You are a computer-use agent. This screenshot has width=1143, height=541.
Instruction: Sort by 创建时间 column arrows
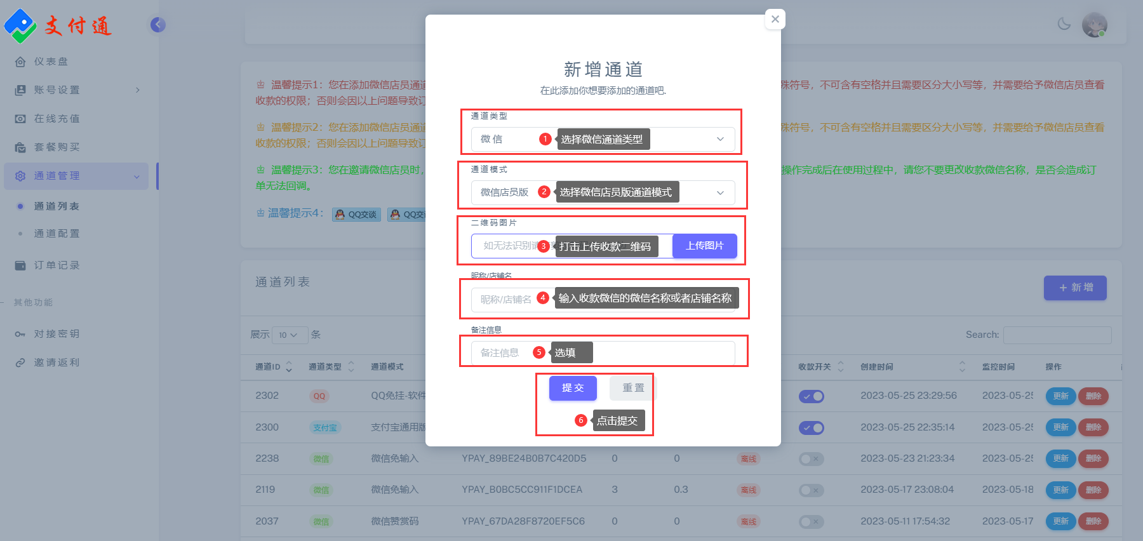pyautogui.click(x=961, y=366)
